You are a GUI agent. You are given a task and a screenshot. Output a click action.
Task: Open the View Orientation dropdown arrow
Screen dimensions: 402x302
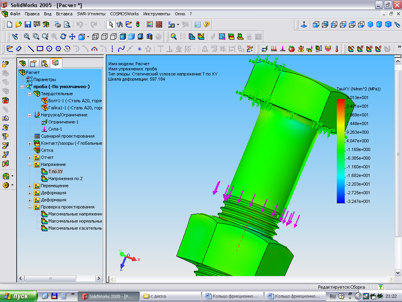point(88,37)
